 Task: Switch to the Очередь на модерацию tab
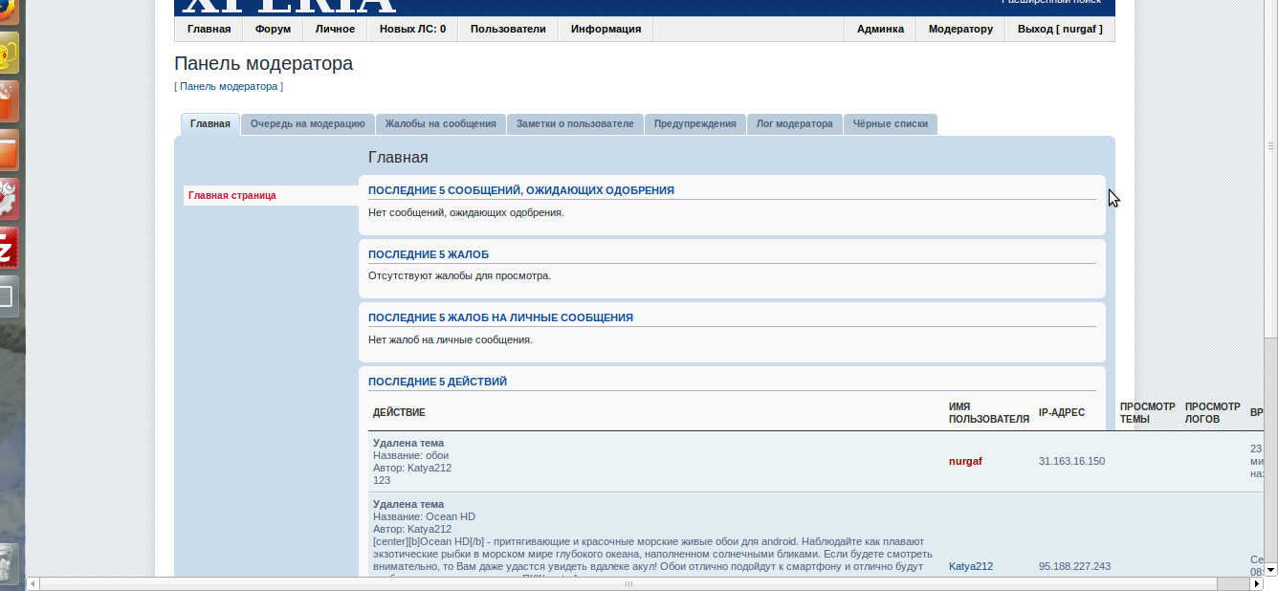[x=307, y=124]
